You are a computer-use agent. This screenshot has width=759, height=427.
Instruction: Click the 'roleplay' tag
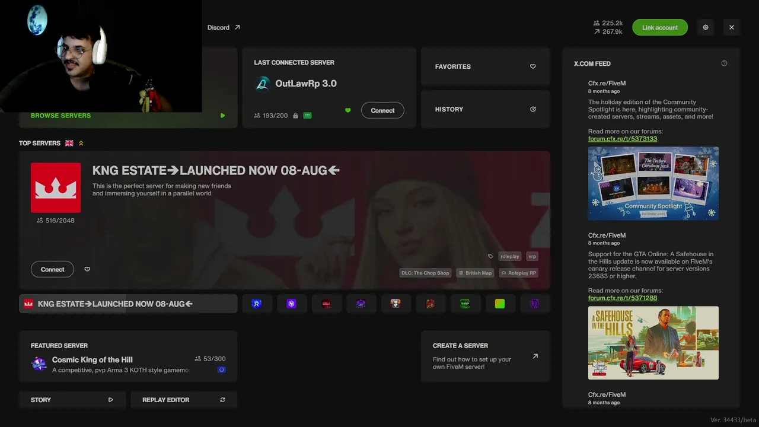(509, 256)
